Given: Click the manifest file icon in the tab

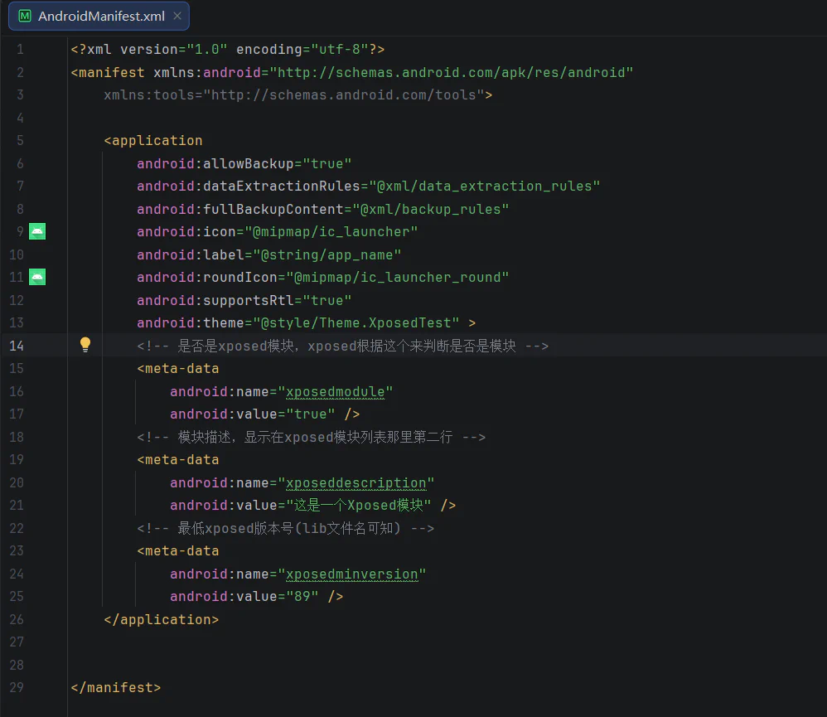Looking at the screenshot, I should pos(24,16).
